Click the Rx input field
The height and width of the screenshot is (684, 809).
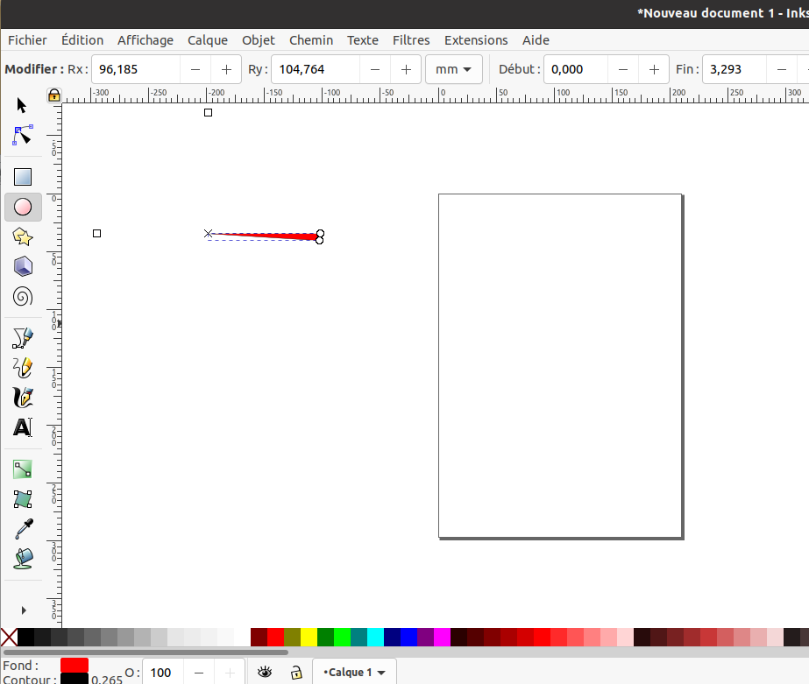(136, 69)
